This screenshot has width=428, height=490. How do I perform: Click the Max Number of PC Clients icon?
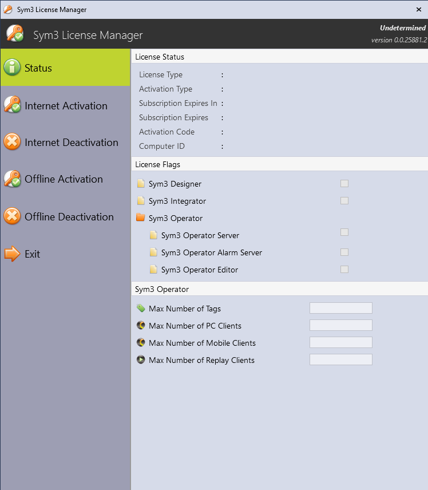(x=141, y=325)
